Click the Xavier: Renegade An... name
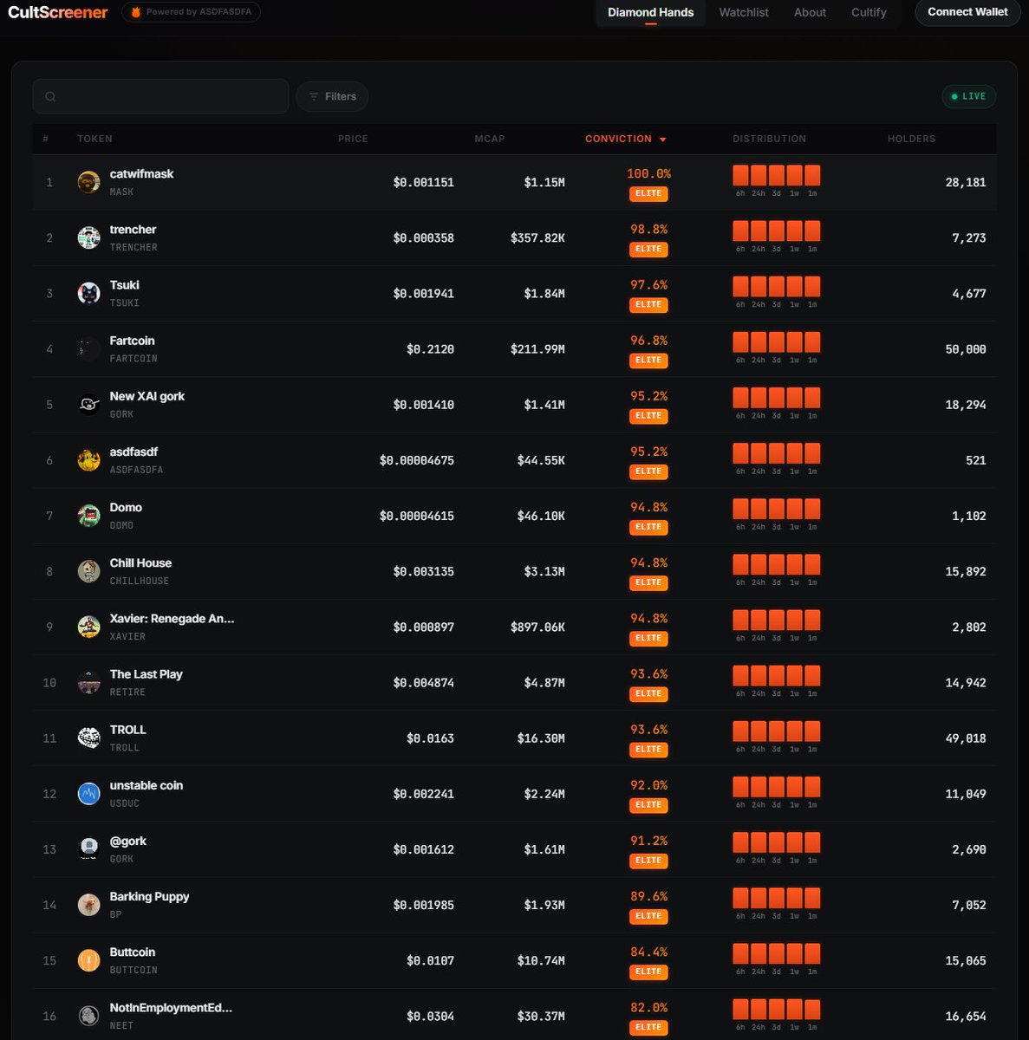 (172, 618)
